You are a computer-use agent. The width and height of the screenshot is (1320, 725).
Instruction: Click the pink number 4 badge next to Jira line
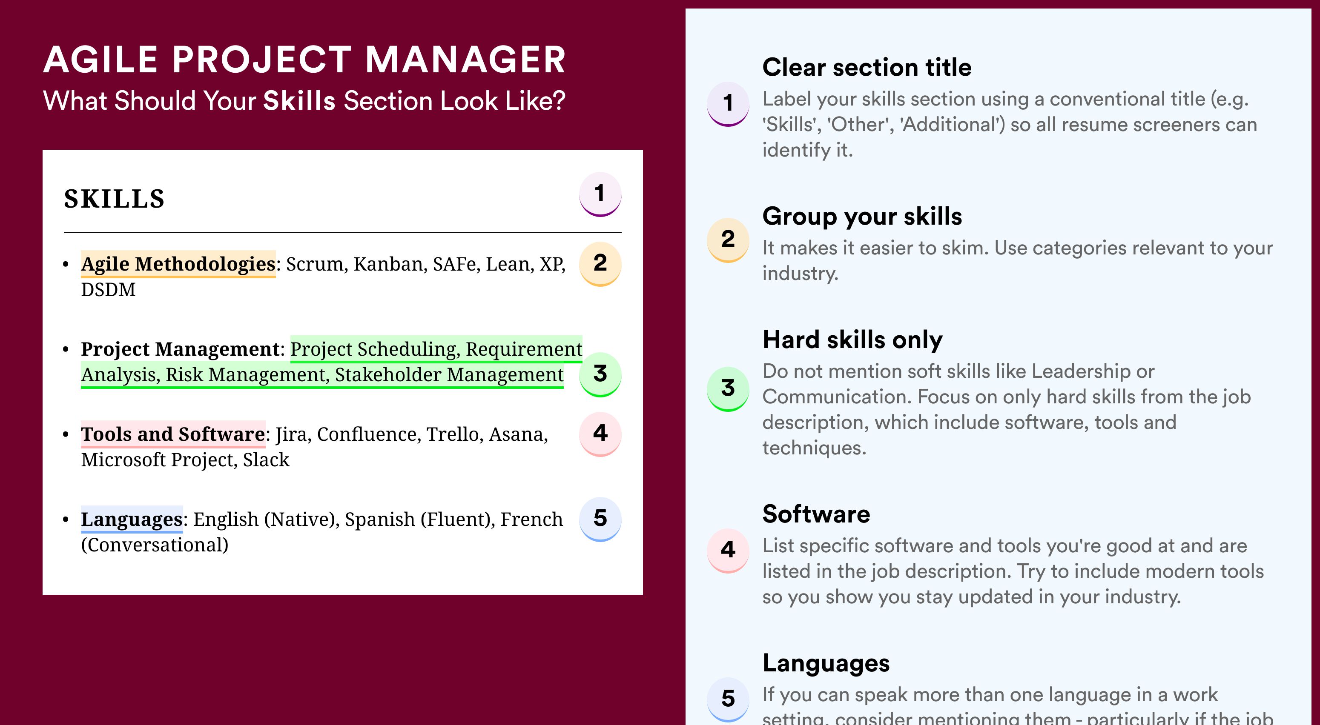click(x=600, y=433)
